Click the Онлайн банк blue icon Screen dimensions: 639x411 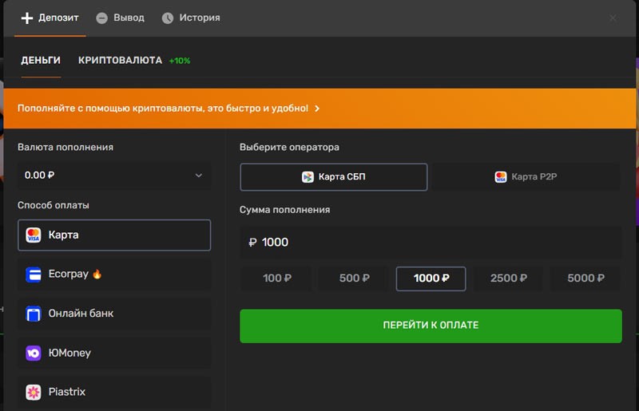pos(34,314)
